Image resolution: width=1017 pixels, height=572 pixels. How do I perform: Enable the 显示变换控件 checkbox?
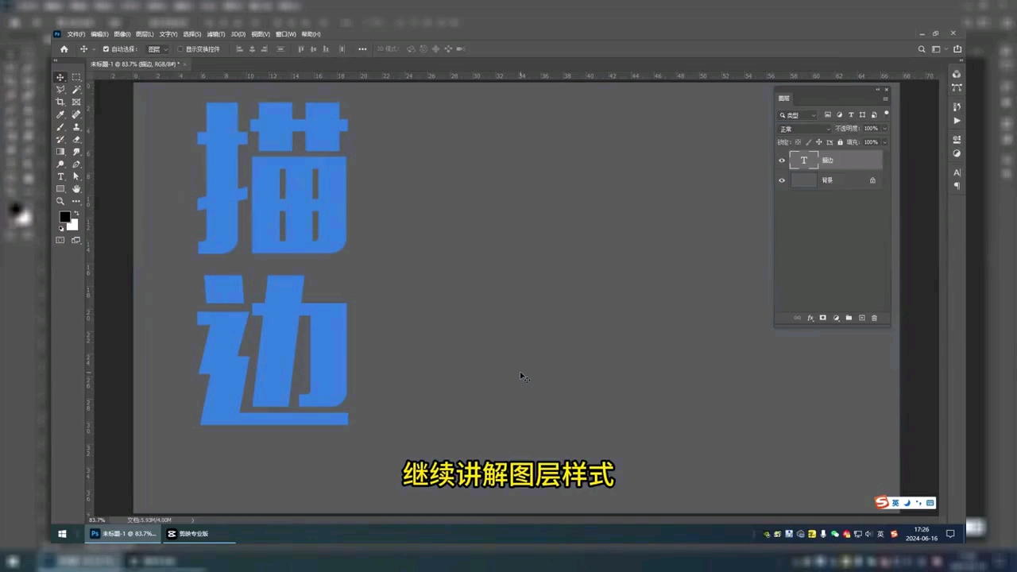180,48
